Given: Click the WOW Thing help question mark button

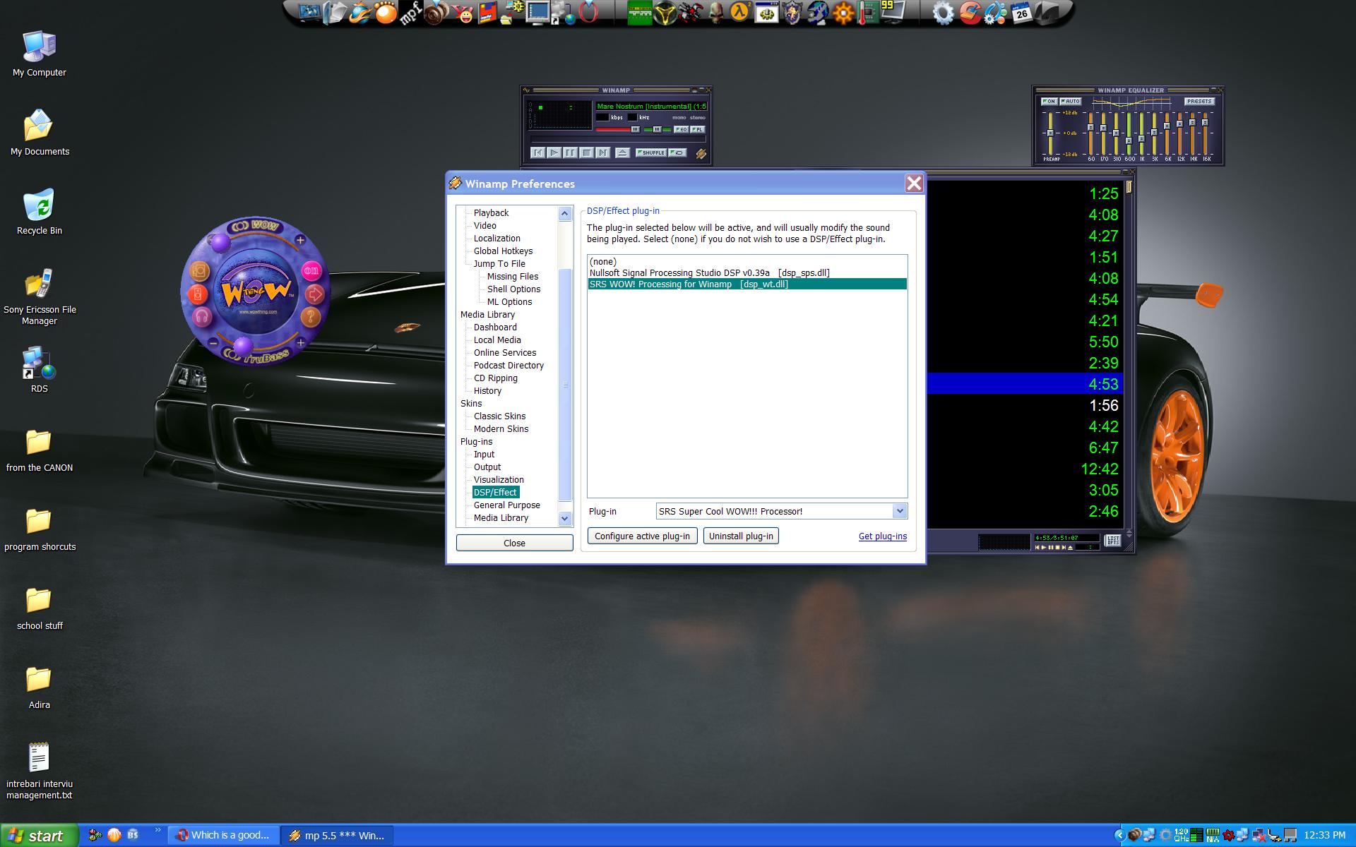Looking at the screenshot, I should tap(310, 316).
